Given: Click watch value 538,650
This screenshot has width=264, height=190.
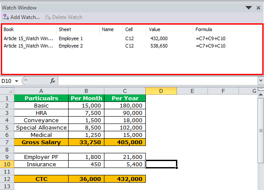Looking at the screenshot, I should [x=159, y=46].
